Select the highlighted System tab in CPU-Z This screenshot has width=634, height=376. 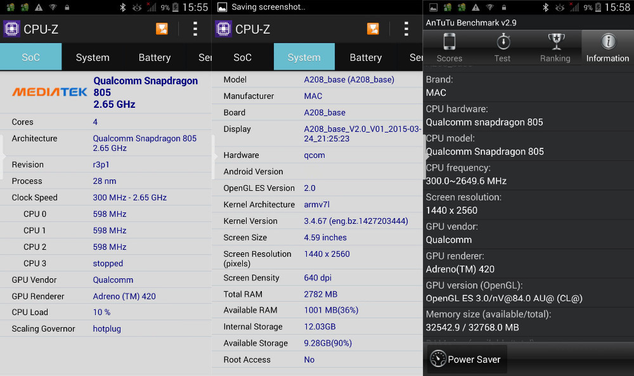tap(304, 57)
